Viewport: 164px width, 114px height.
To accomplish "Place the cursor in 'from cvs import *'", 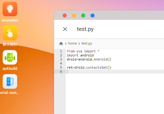I will click(x=83, y=51).
